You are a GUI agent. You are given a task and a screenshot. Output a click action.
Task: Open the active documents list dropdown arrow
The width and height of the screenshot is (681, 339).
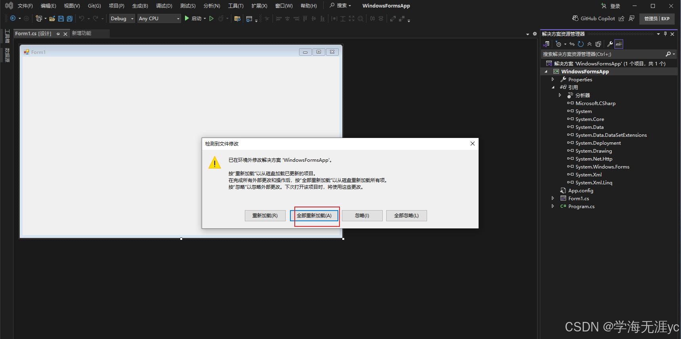pos(527,34)
